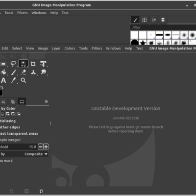Decrease threshold with the minus button
The image size is (196, 196).
pos(41,147)
